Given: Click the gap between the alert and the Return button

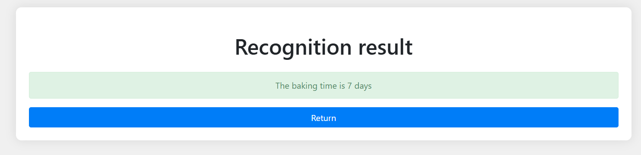Looking at the screenshot, I should 324,103.
